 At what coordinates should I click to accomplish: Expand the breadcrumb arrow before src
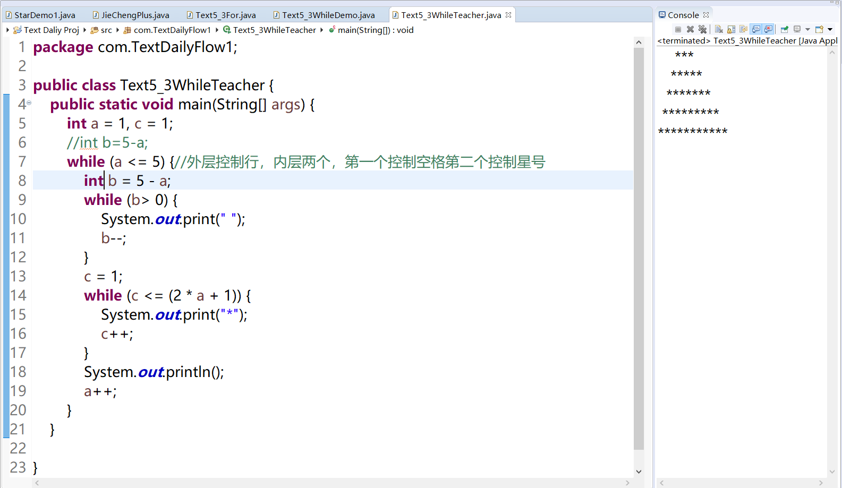tap(84, 30)
